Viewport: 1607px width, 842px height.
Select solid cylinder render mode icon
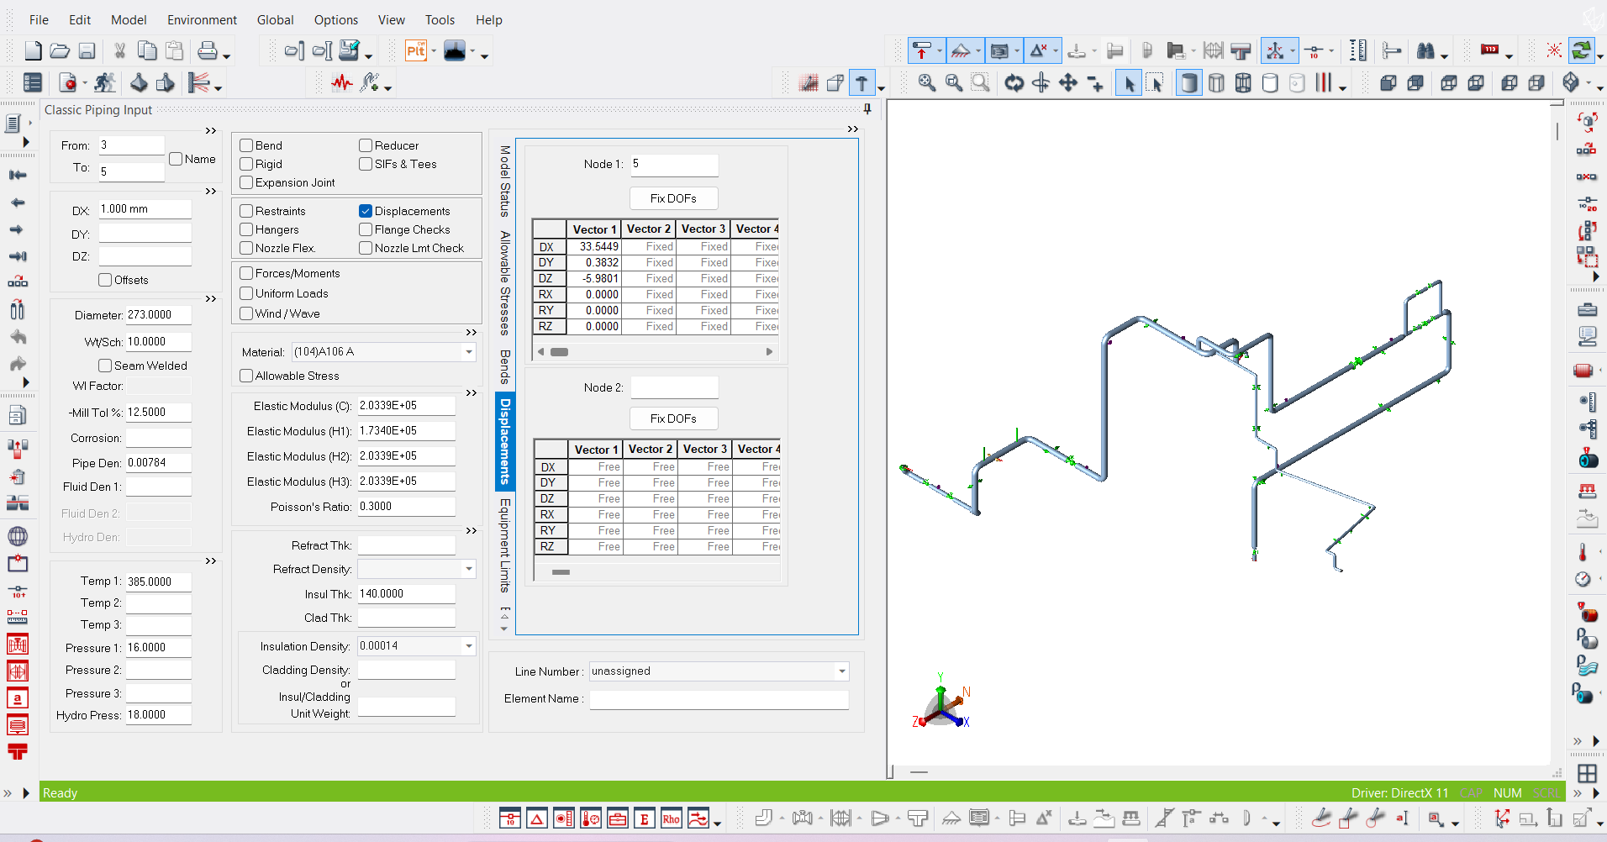pyautogui.click(x=1188, y=82)
